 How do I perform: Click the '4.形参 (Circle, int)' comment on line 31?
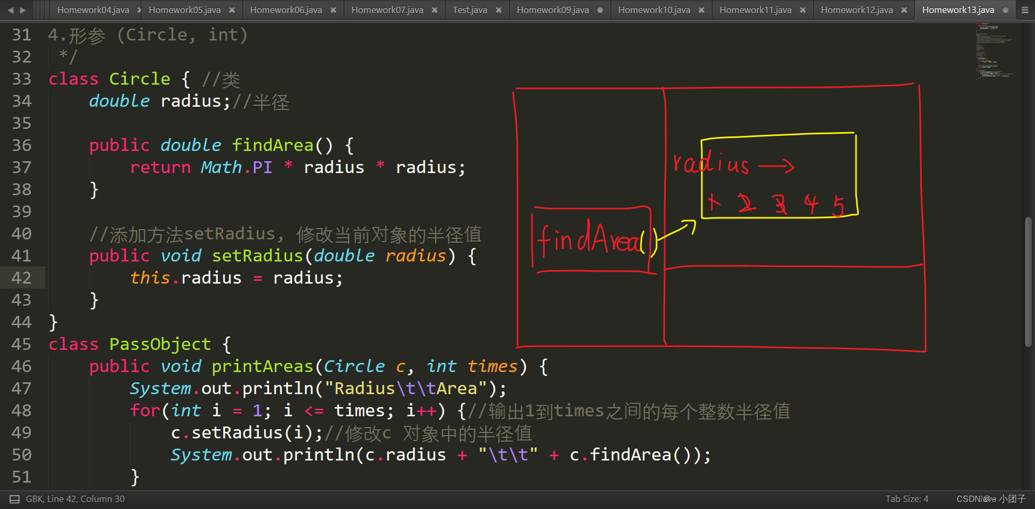pos(148,35)
